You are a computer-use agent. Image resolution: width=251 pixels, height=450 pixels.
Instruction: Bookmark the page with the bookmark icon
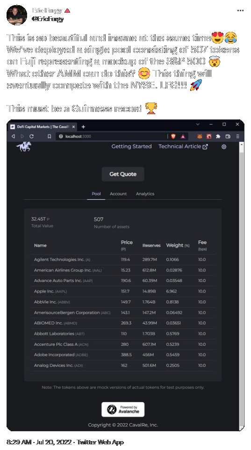[49, 136]
